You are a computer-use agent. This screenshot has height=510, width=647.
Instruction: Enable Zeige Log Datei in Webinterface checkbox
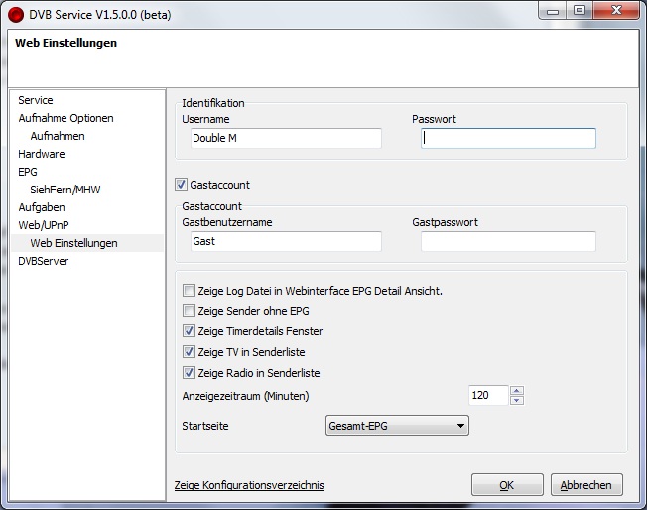click(189, 291)
